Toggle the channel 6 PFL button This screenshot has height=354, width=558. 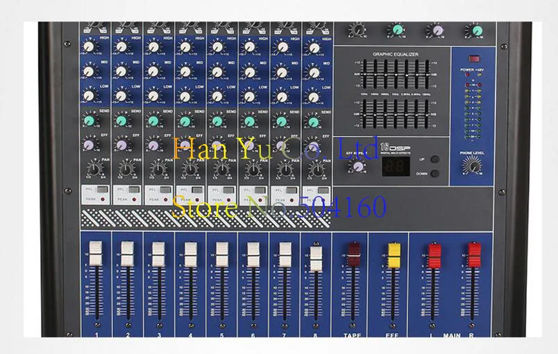pos(260,190)
